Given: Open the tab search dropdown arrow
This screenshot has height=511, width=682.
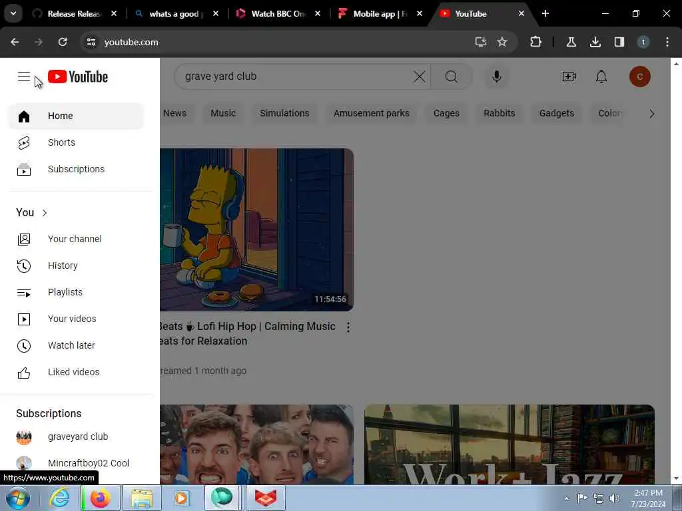Looking at the screenshot, I should [x=13, y=13].
